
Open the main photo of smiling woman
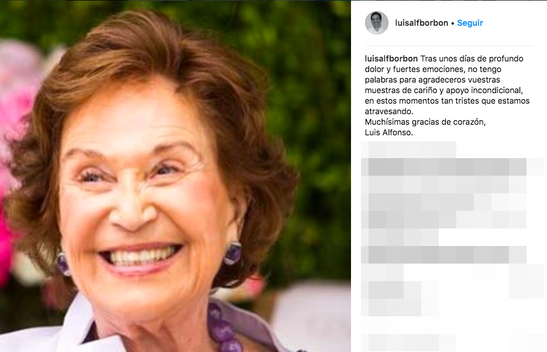click(x=175, y=176)
